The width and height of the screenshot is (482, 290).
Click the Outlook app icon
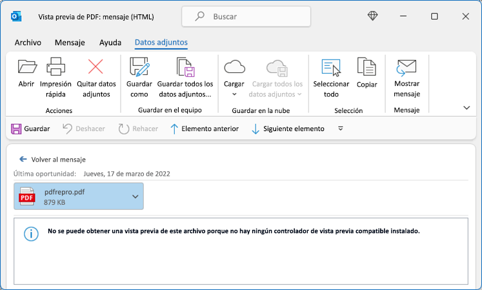[16, 16]
